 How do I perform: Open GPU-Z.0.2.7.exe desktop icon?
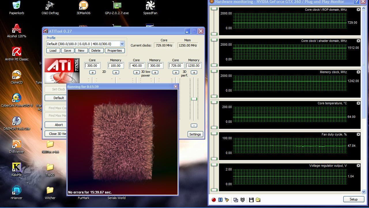[x=117, y=8]
